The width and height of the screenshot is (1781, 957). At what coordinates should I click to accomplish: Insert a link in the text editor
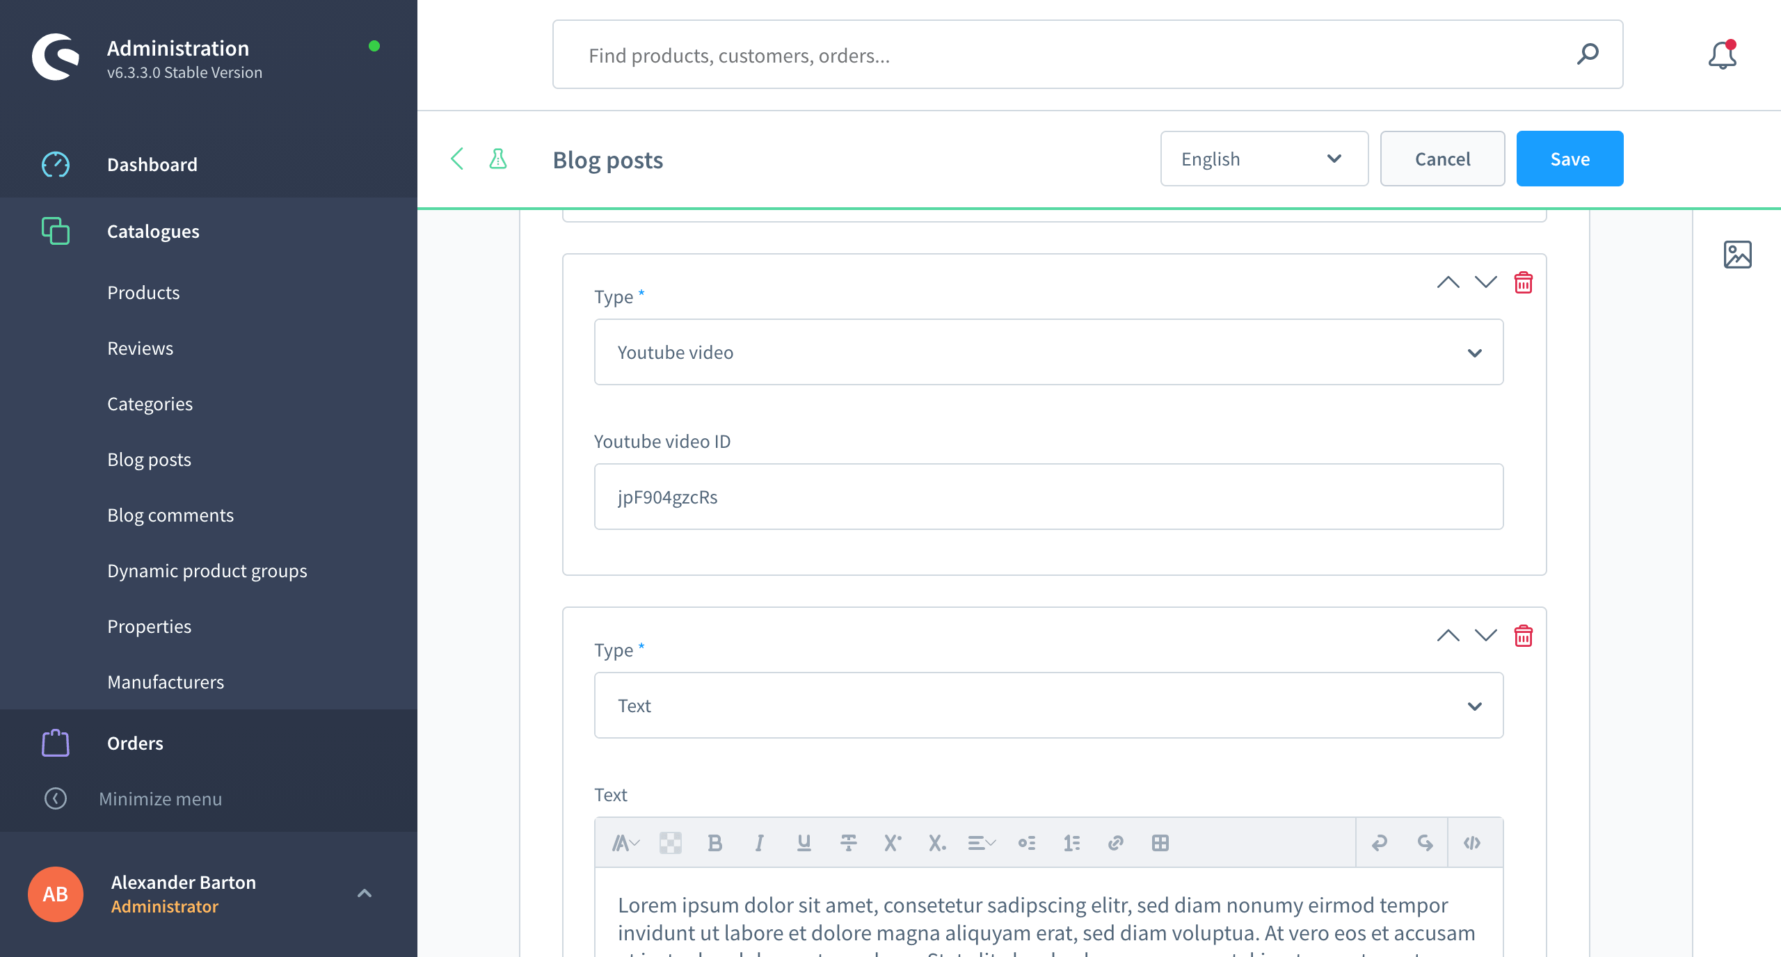coord(1115,843)
